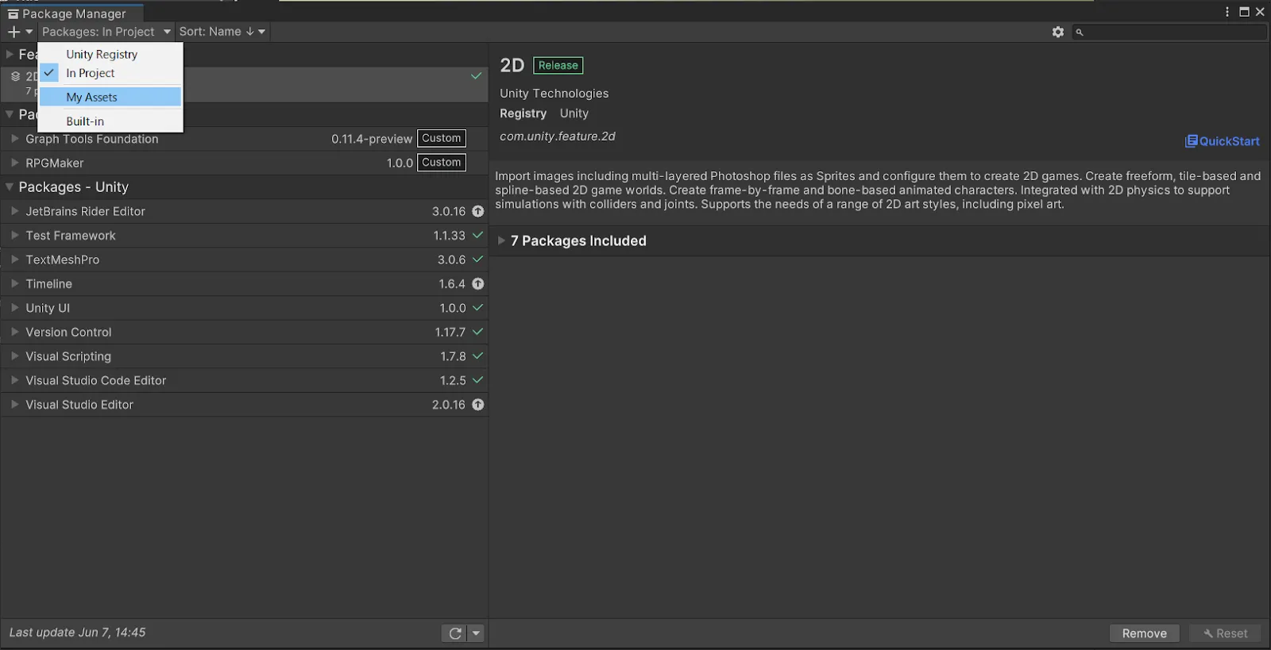The width and height of the screenshot is (1271, 650).
Task: Select the TextMeshPro package row
Action: [x=244, y=260]
